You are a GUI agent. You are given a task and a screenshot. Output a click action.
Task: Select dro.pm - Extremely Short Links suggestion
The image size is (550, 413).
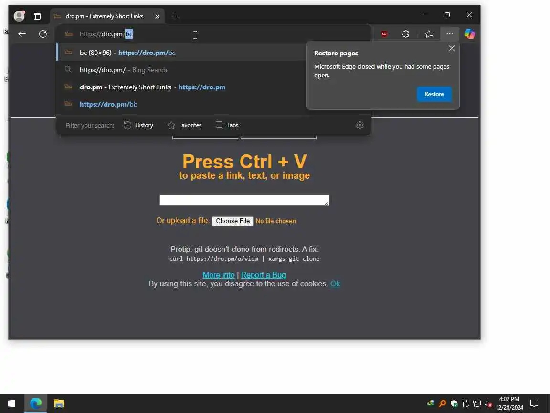(x=181, y=87)
